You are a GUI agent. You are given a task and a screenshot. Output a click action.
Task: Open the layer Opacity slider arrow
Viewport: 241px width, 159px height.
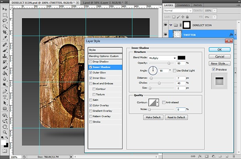coord(215,10)
